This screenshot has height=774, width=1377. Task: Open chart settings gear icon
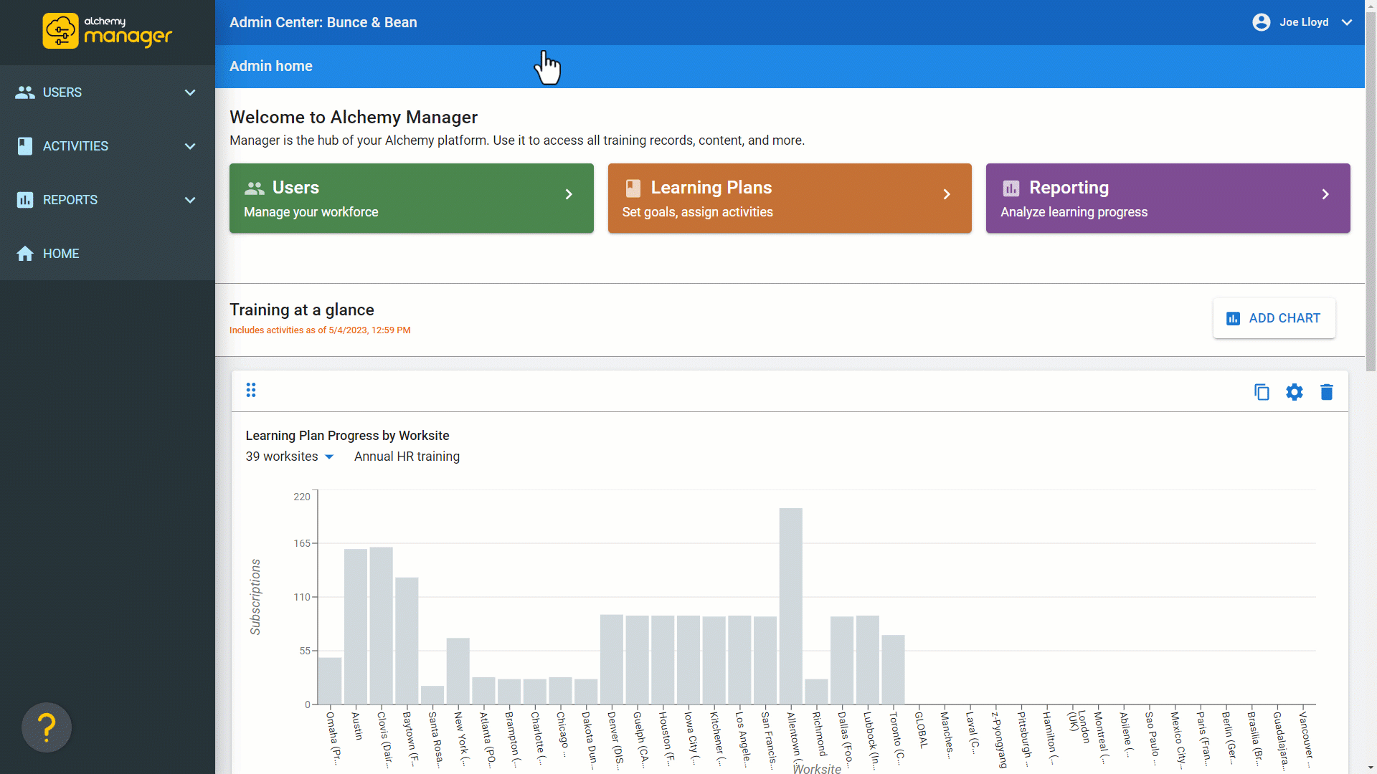click(x=1294, y=392)
